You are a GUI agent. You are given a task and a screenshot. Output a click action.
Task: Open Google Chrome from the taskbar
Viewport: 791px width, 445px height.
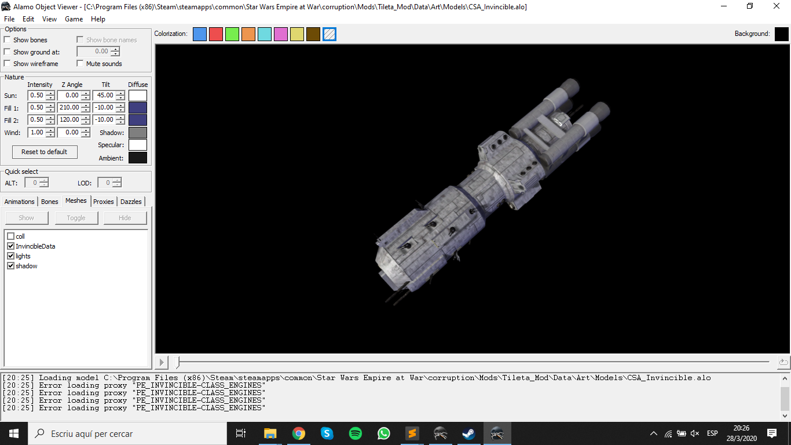click(299, 433)
